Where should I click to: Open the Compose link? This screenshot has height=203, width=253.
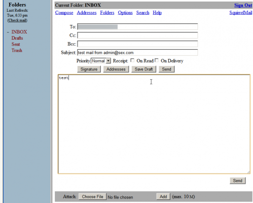point(64,13)
